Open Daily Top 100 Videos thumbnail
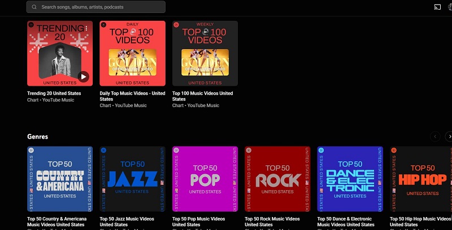The width and height of the screenshot is (452, 230). click(x=133, y=54)
